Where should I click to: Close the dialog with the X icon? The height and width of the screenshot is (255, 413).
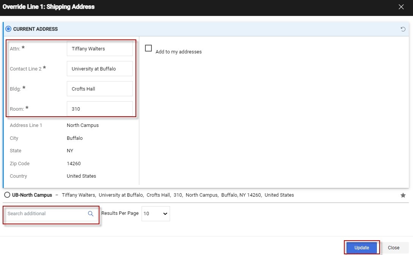point(401,7)
